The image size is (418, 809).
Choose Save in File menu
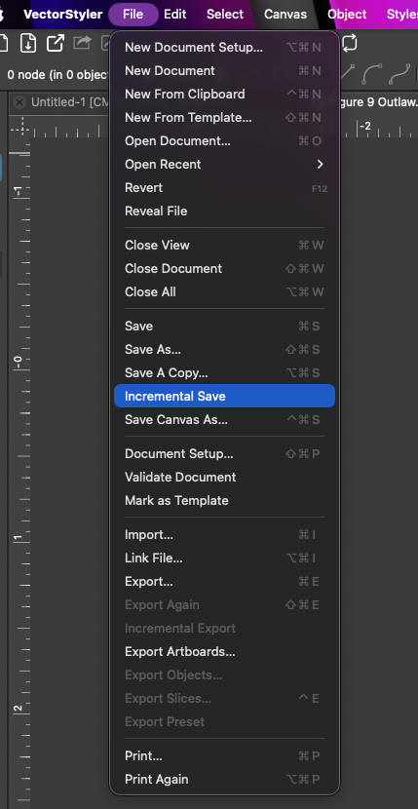click(x=224, y=327)
